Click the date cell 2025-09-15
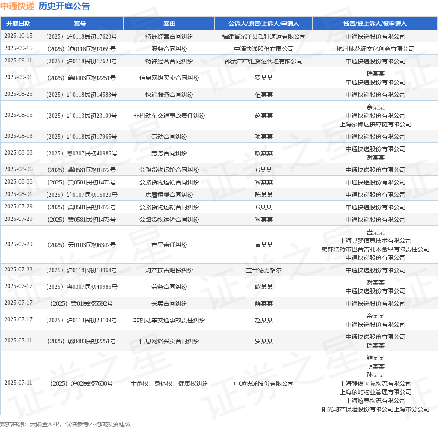The width and height of the screenshot is (438, 428). [x=18, y=48]
